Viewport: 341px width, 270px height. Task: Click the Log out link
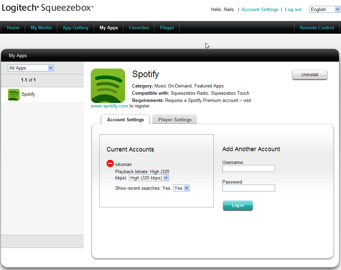tap(293, 10)
